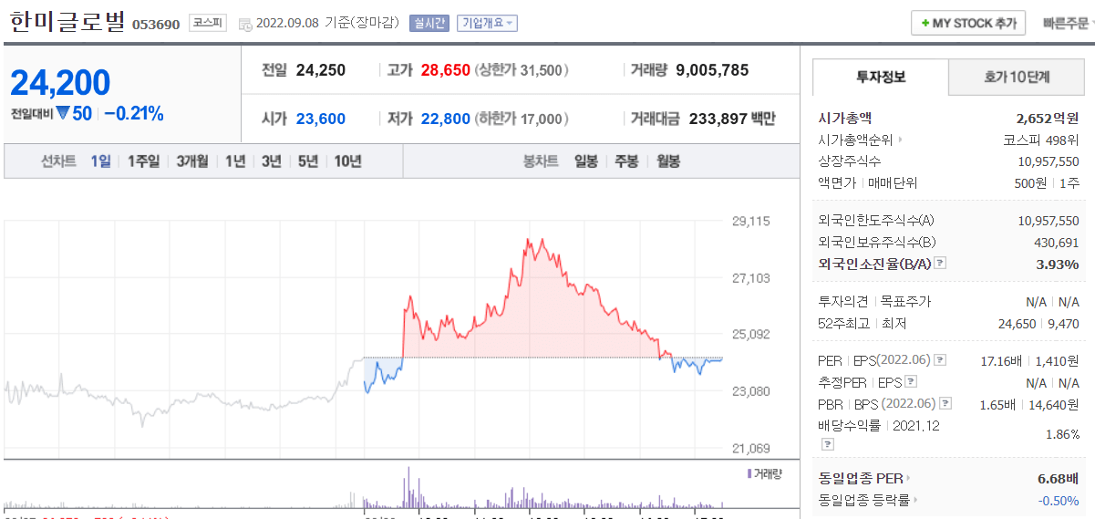Open the help icon next to PBR BPS(2022.06)
This screenshot has height=519, width=1095.
[x=945, y=403]
